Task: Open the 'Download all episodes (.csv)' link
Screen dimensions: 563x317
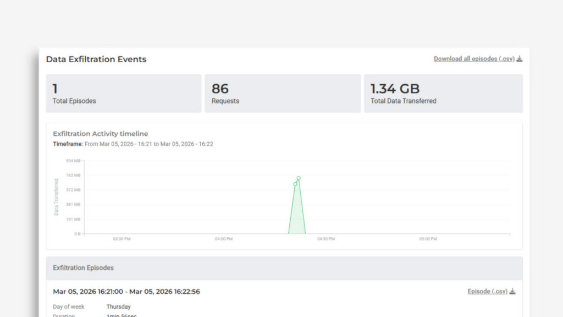Action: [473, 59]
